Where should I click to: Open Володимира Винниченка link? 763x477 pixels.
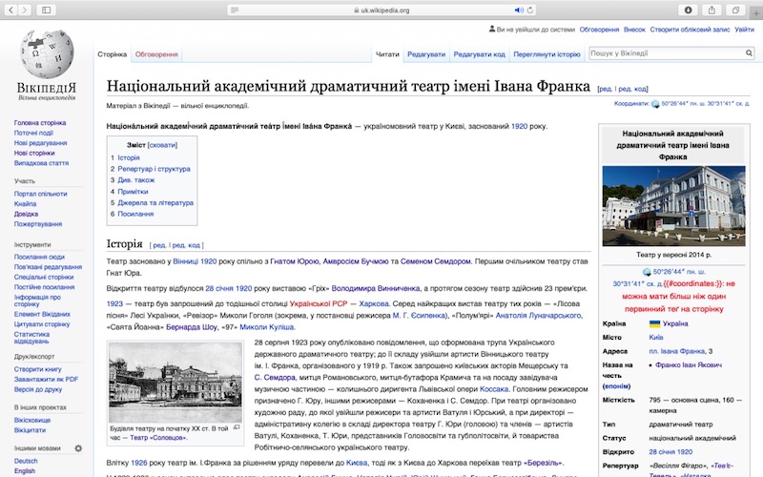tap(376, 289)
